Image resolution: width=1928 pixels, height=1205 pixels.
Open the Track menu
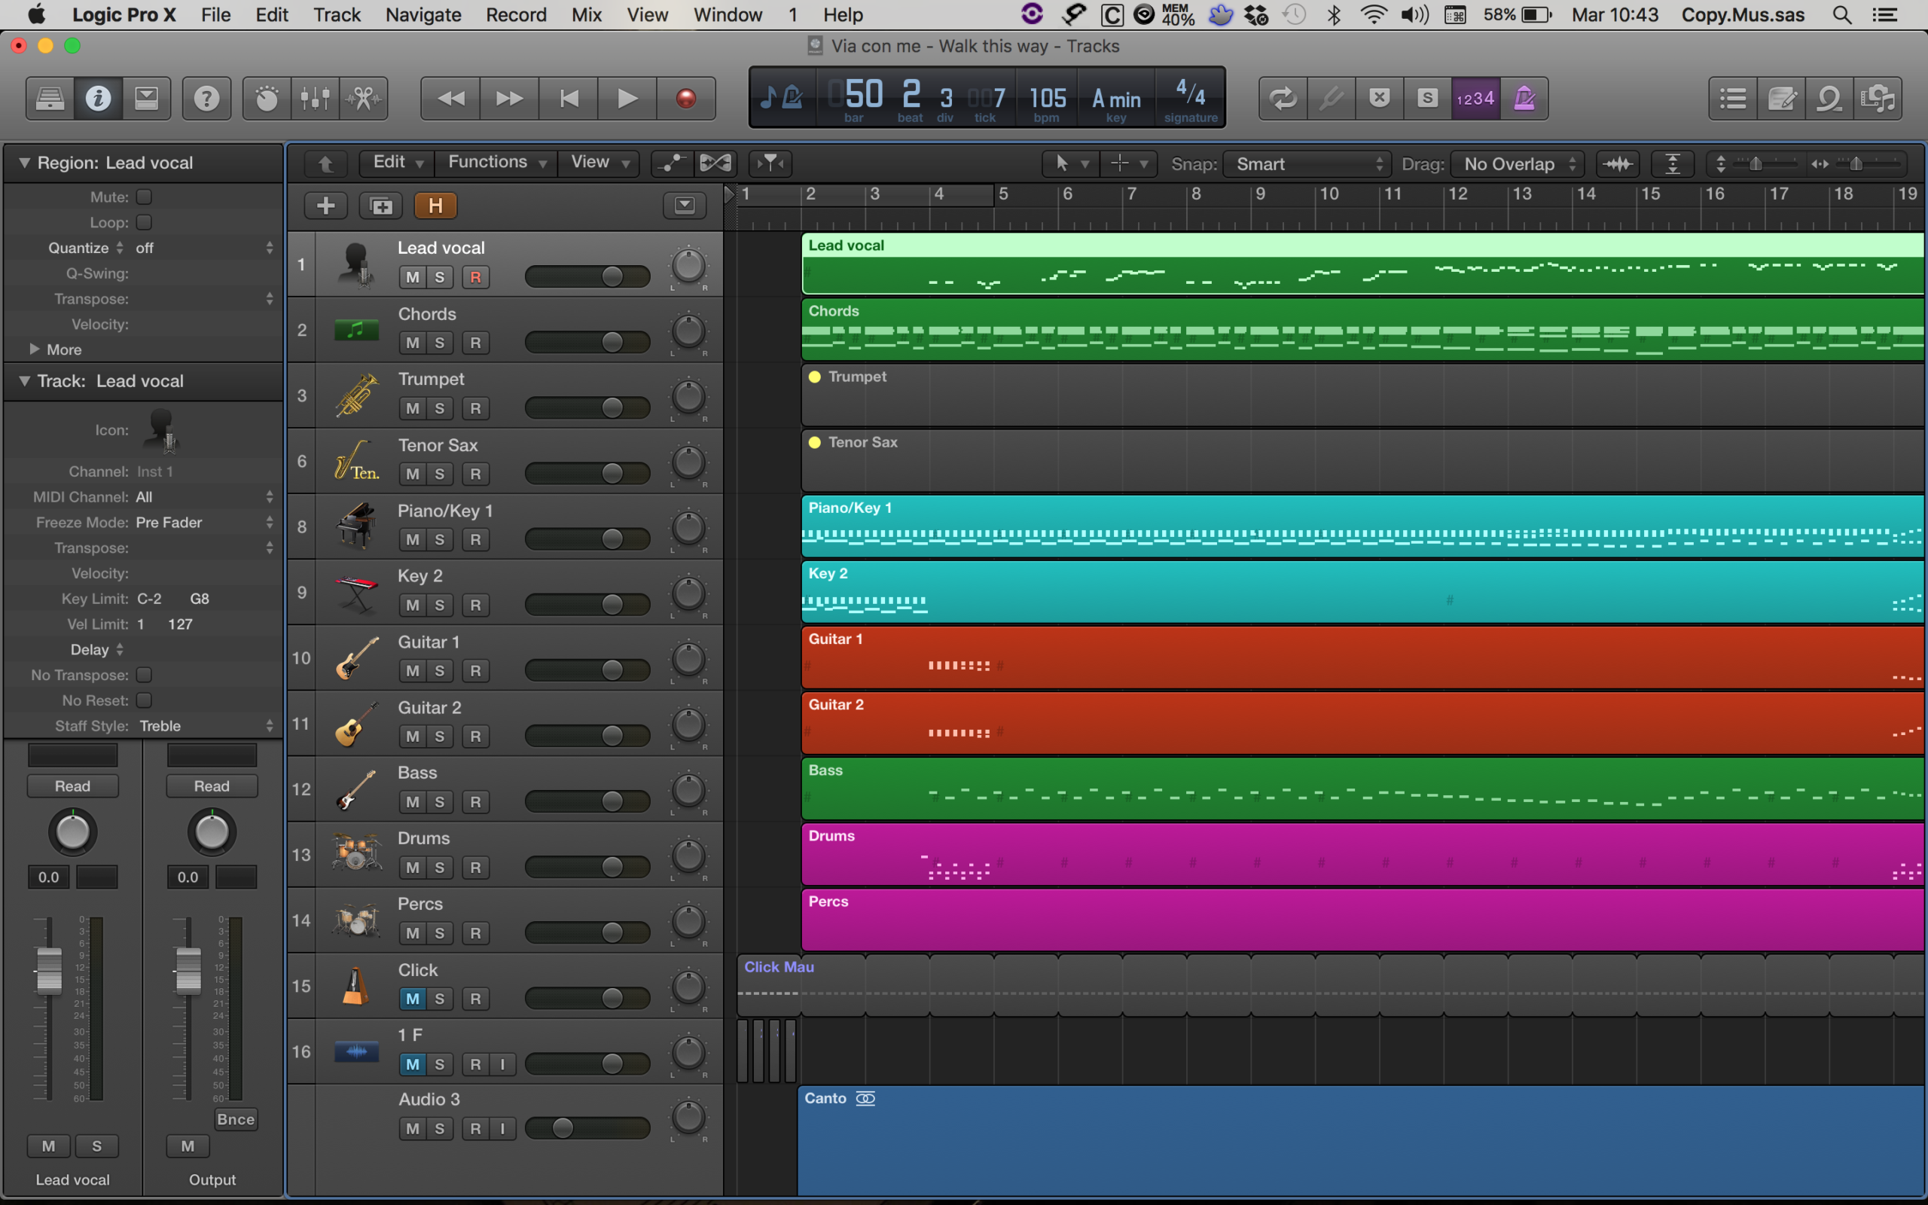(337, 14)
